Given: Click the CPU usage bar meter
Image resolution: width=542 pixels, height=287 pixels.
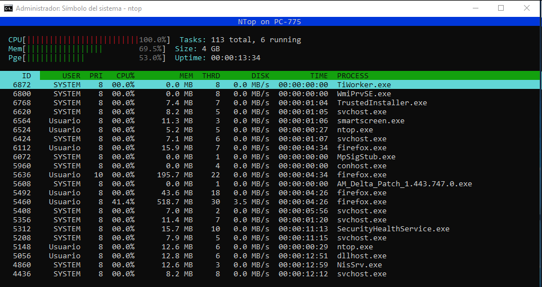Looking at the screenshot, I should (x=82, y=40).
